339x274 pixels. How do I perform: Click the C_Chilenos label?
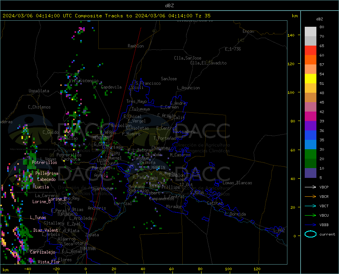(x=39, y=107)
